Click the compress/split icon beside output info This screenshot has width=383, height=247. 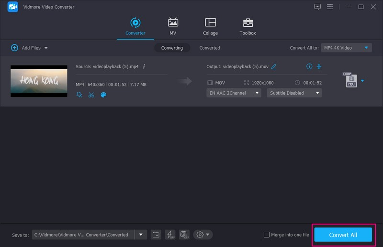coord(319,66)
